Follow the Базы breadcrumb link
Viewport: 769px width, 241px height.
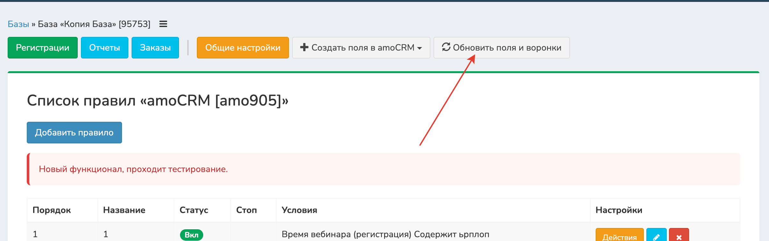[18, 24]
